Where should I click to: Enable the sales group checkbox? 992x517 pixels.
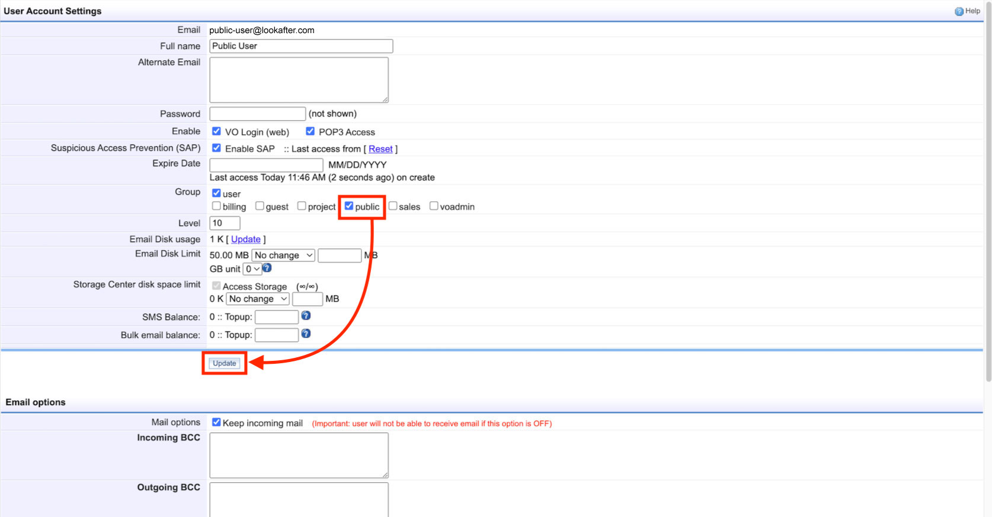pos(392,206)
